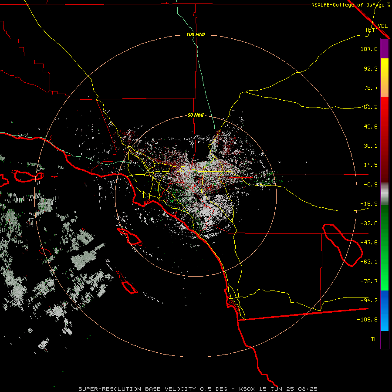Click the 14.5 velocity scale value

tap(371, 165)
